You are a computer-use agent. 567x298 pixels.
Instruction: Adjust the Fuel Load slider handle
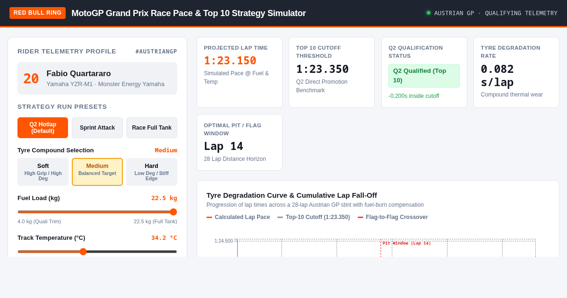click(173, 212)
